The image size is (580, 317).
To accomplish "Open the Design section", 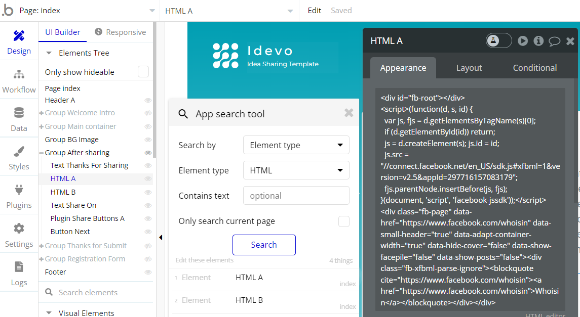I will [19, 43].
